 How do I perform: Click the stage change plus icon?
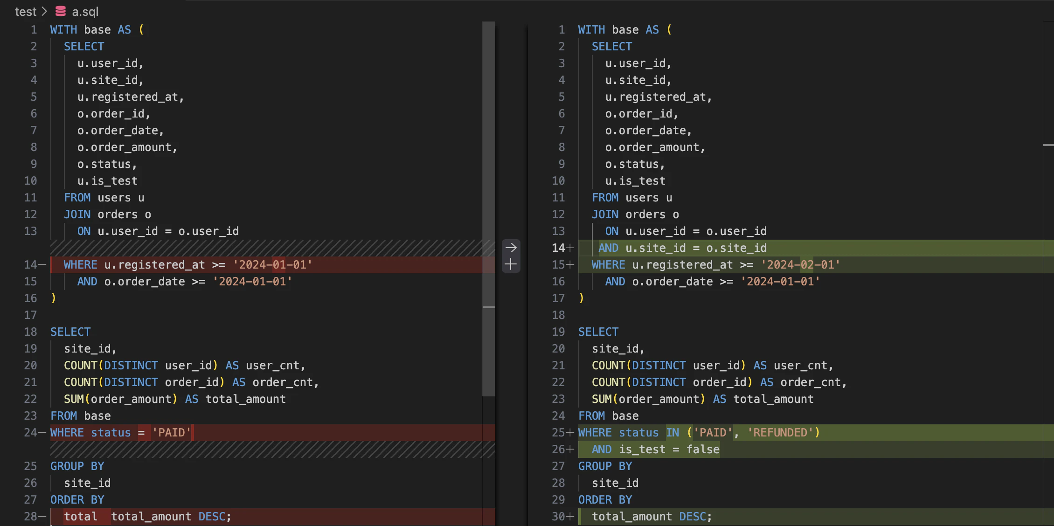(511, 264)
